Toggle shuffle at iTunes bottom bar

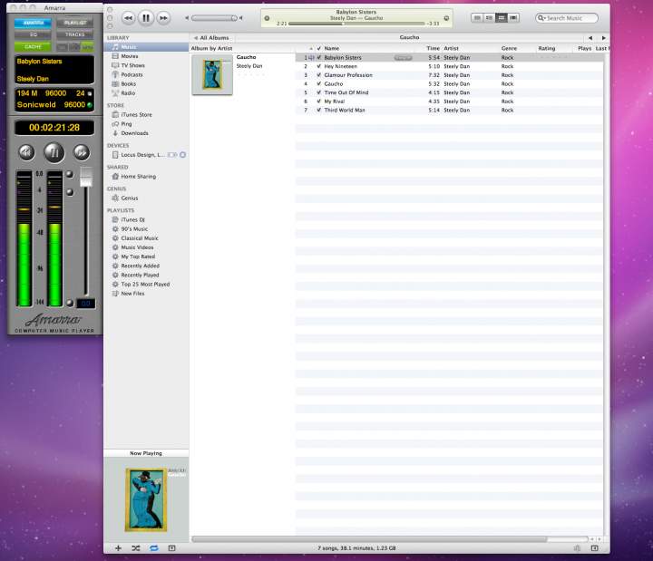click(136, 548)
